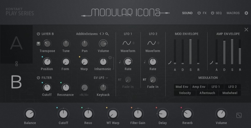Click the randomize dice icon
Viewport: 251px width, 128px height.
pos(239,115)
